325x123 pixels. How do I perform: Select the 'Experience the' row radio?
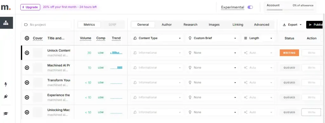pos(27,97)
